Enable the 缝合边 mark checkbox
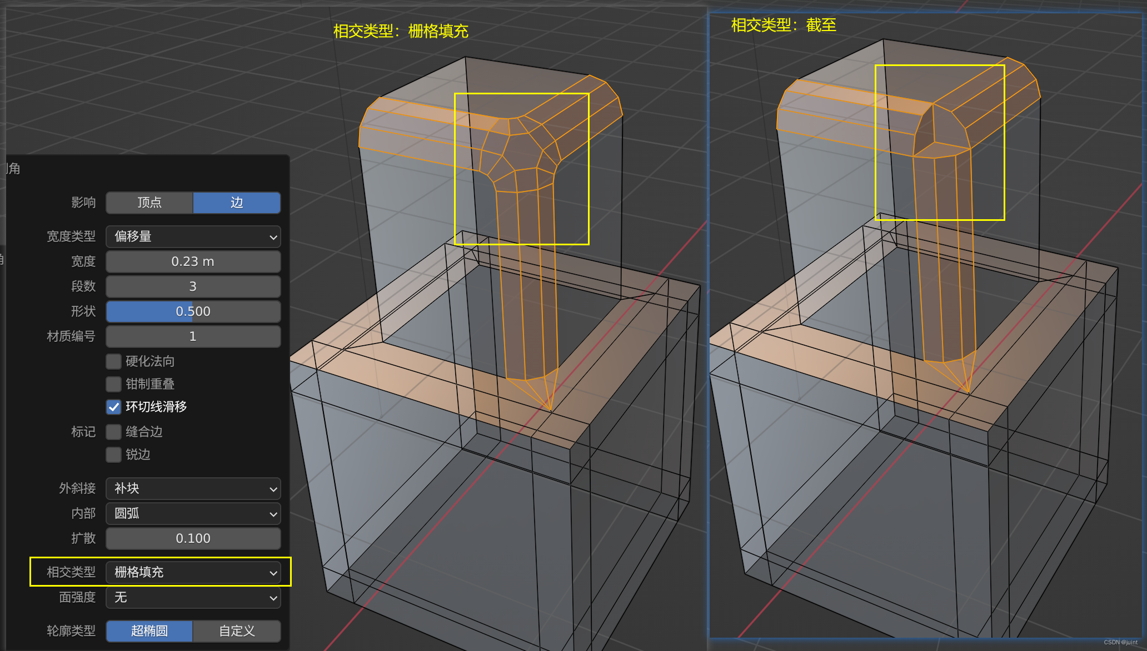 click(114, 432)
